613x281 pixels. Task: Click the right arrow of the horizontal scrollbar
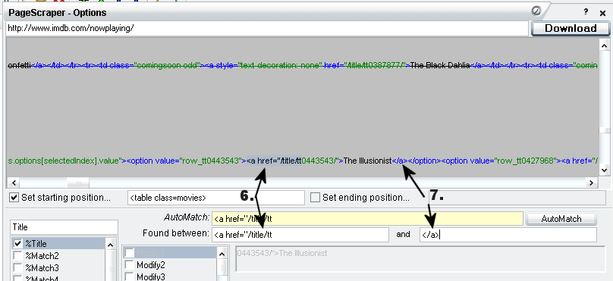(x=591, y=183)
